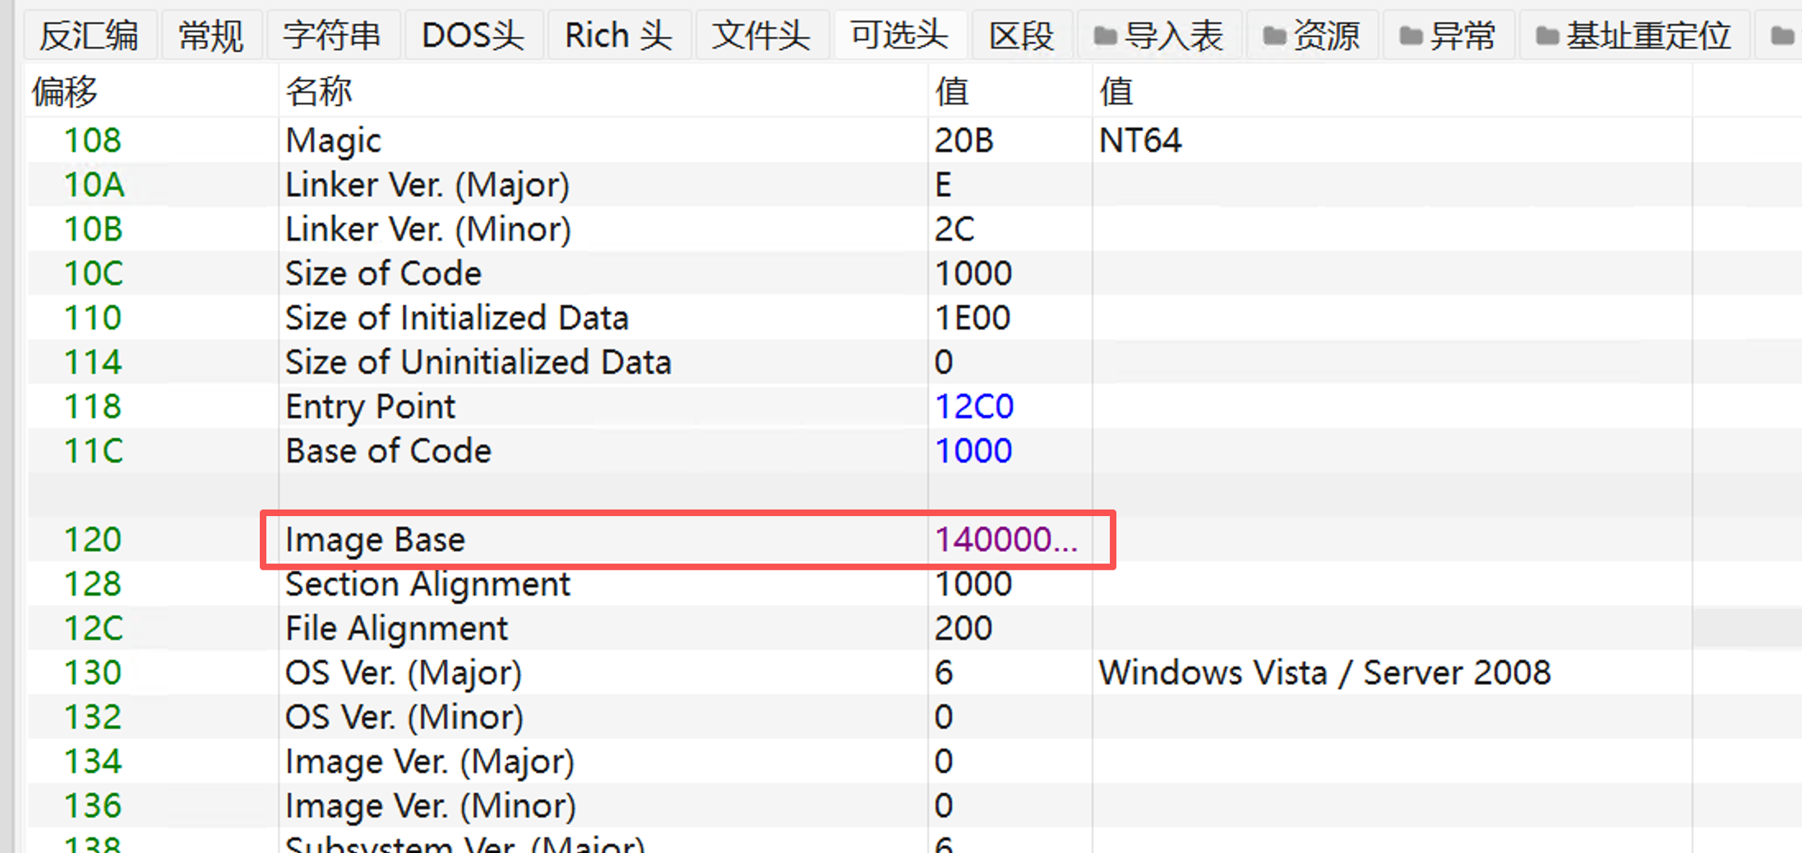Open the 常规 tab
Image resolution: width=1802 pixels, height=853 pixels.
211,36
